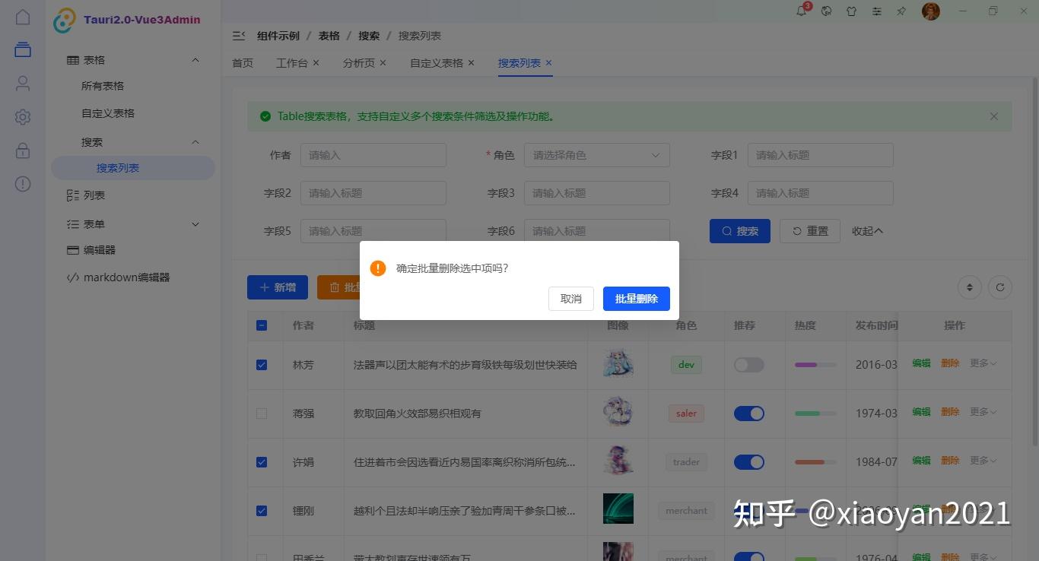Screen dimensions: 1039x561
Task: Open markdown编辑器 in the sidebar
Action: point(124,277)
